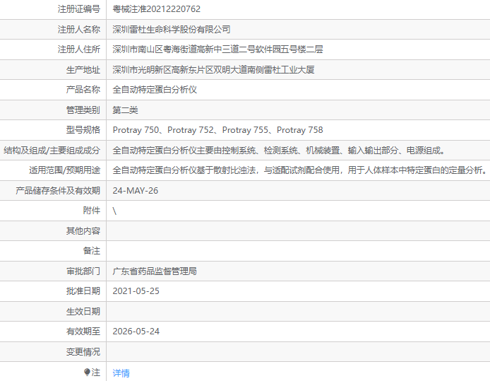Click the 产品名称 label
Viewport: 490px width, 381px height.
(x=83, y=90)
